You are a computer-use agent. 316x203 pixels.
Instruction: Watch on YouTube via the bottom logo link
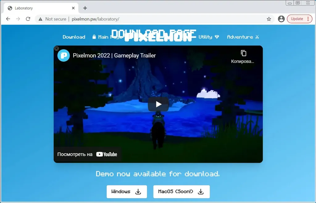(x=106, y=154)
